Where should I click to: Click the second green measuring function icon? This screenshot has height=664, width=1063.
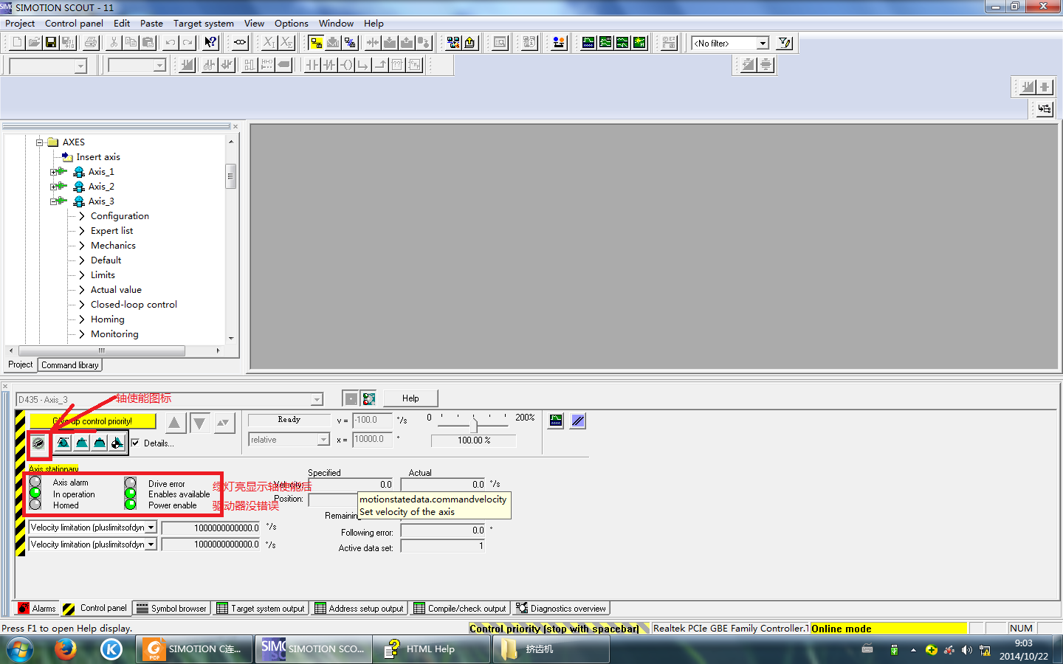[x=605, y=43]
